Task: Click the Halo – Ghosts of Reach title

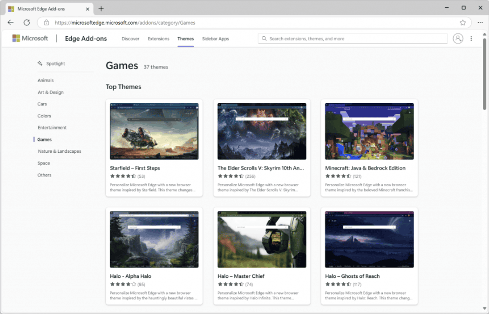Action: tap(352, 276)
